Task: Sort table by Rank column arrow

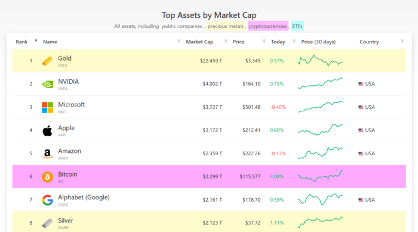Action: pyautogui.click(x=36, y=41)
